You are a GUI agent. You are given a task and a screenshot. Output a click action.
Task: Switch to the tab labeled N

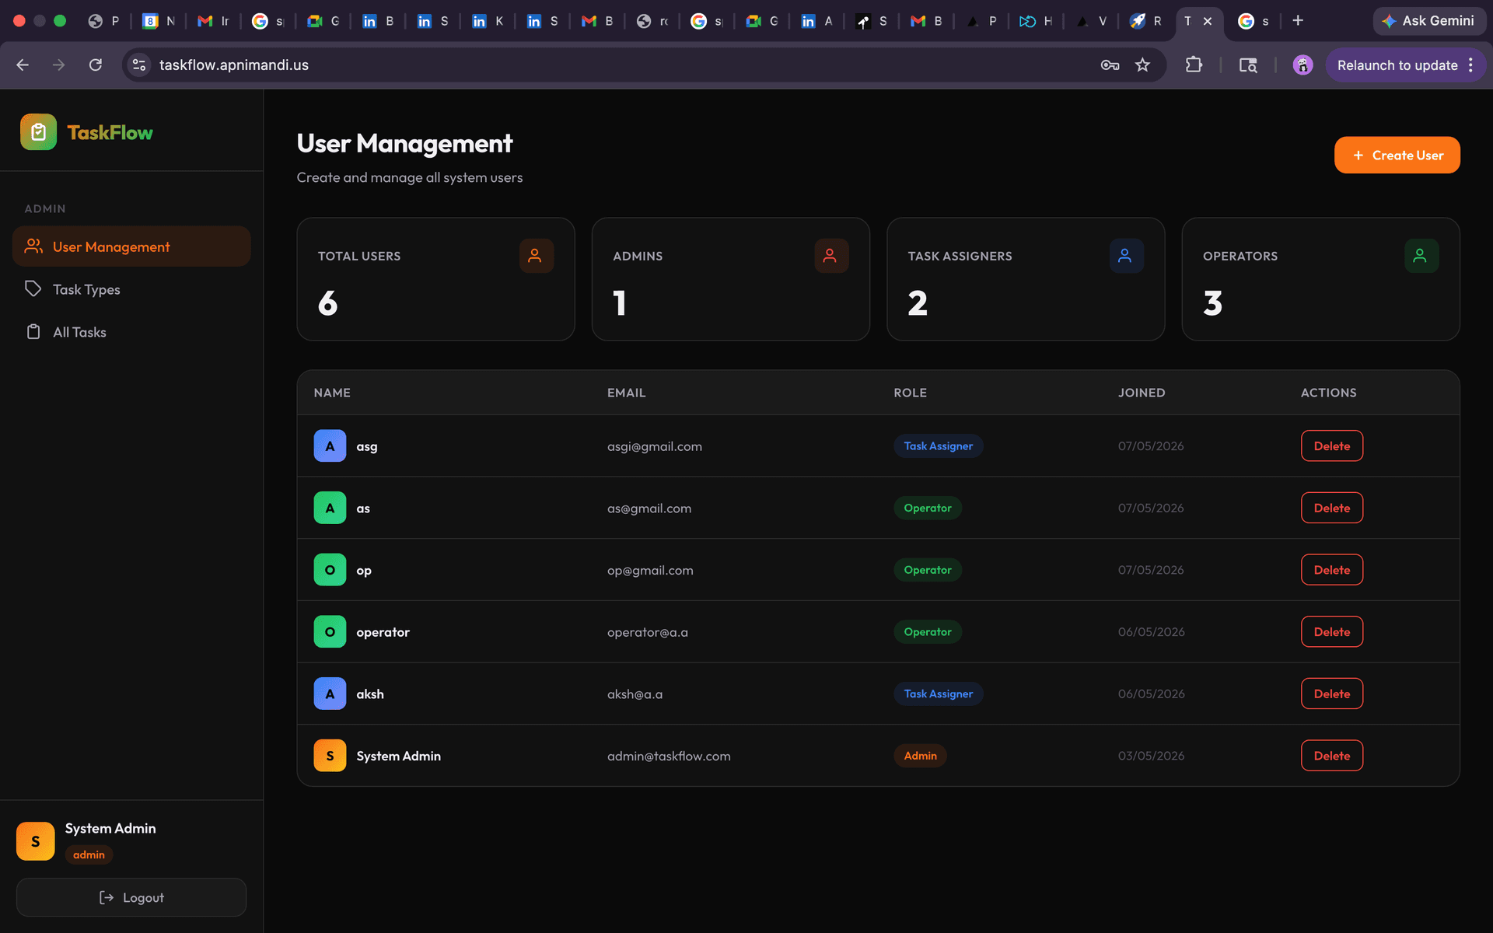coord(159,21)
